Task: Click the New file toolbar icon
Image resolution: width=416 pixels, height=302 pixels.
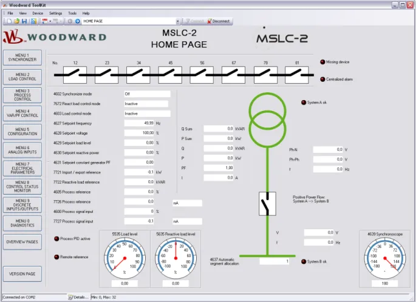Action: [x=9, y=21]
